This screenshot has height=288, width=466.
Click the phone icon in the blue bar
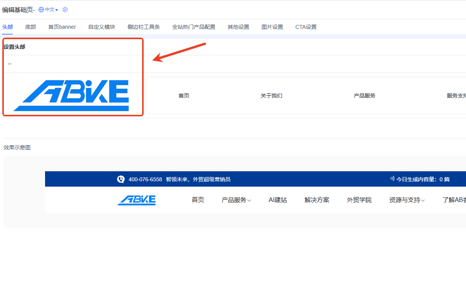pos(121,179)
